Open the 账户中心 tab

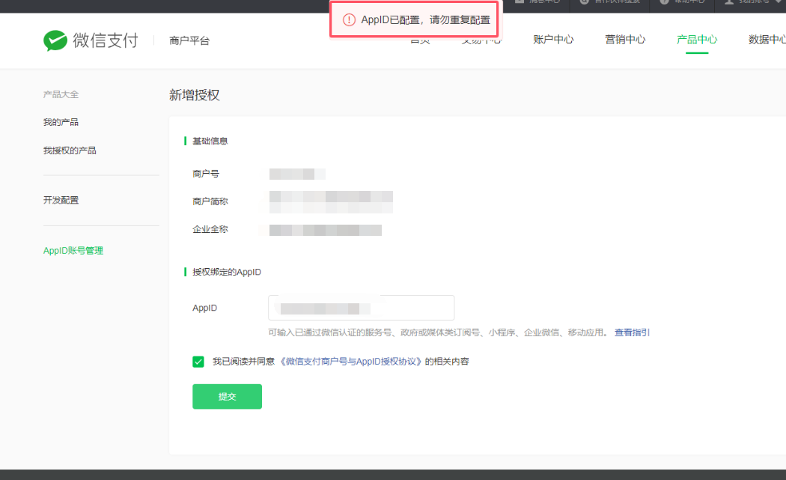coord(553,40)
